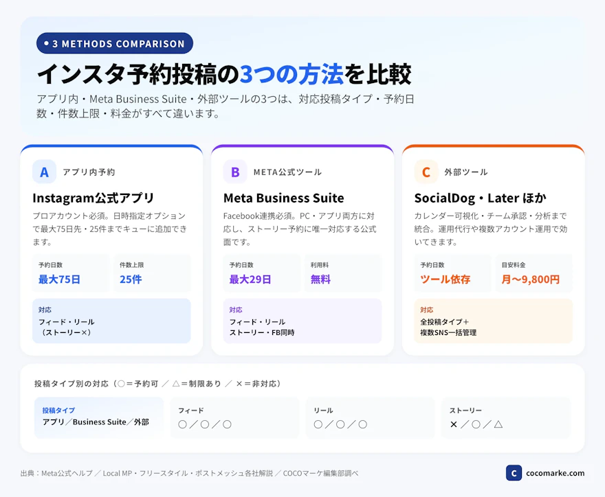Click the 目安料金 label
605x497 pixels.
[513, 265]
